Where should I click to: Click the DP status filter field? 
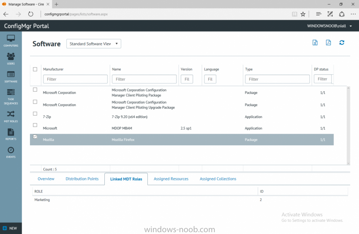[323, 79]
